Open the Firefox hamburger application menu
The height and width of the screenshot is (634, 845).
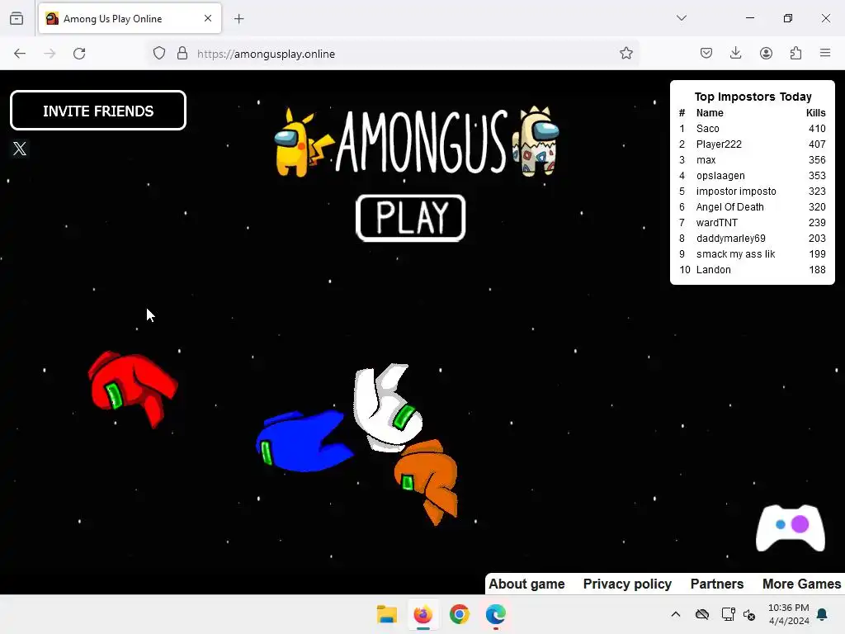coord(825,53)
